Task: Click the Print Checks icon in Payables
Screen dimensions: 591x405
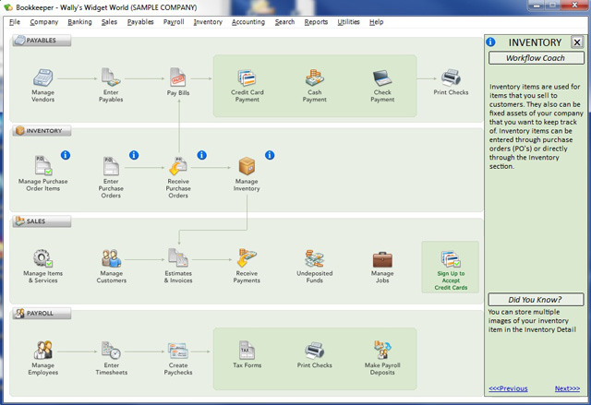Action: (451, 79)
